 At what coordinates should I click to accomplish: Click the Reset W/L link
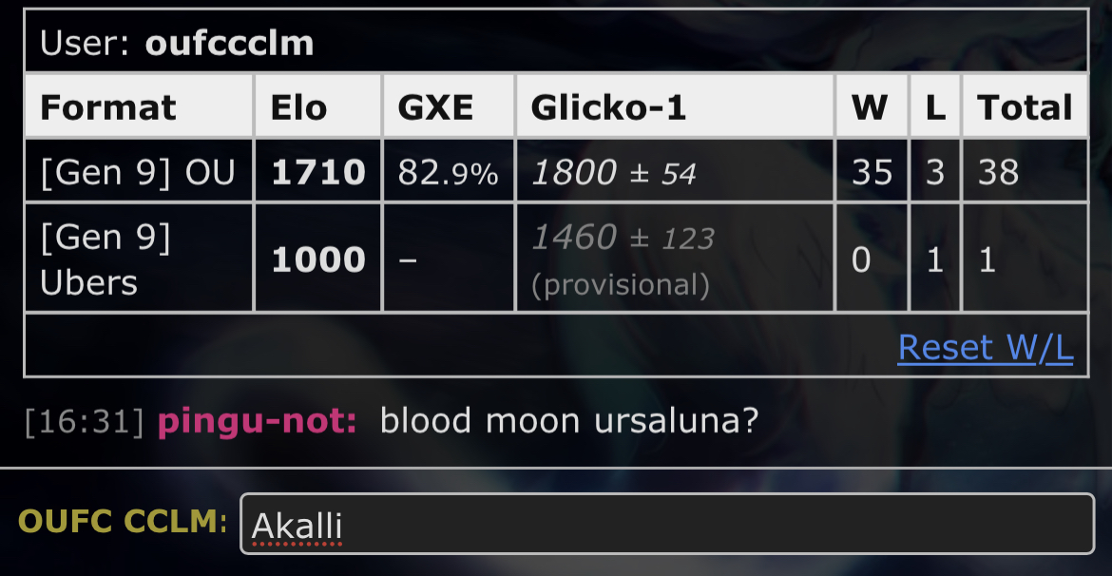point(985,348)
